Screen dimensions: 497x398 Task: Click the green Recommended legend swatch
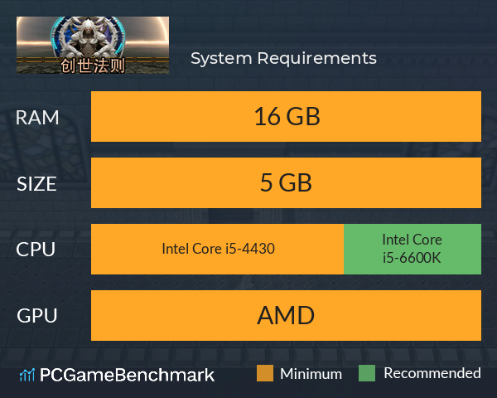[x=367, y=373]
